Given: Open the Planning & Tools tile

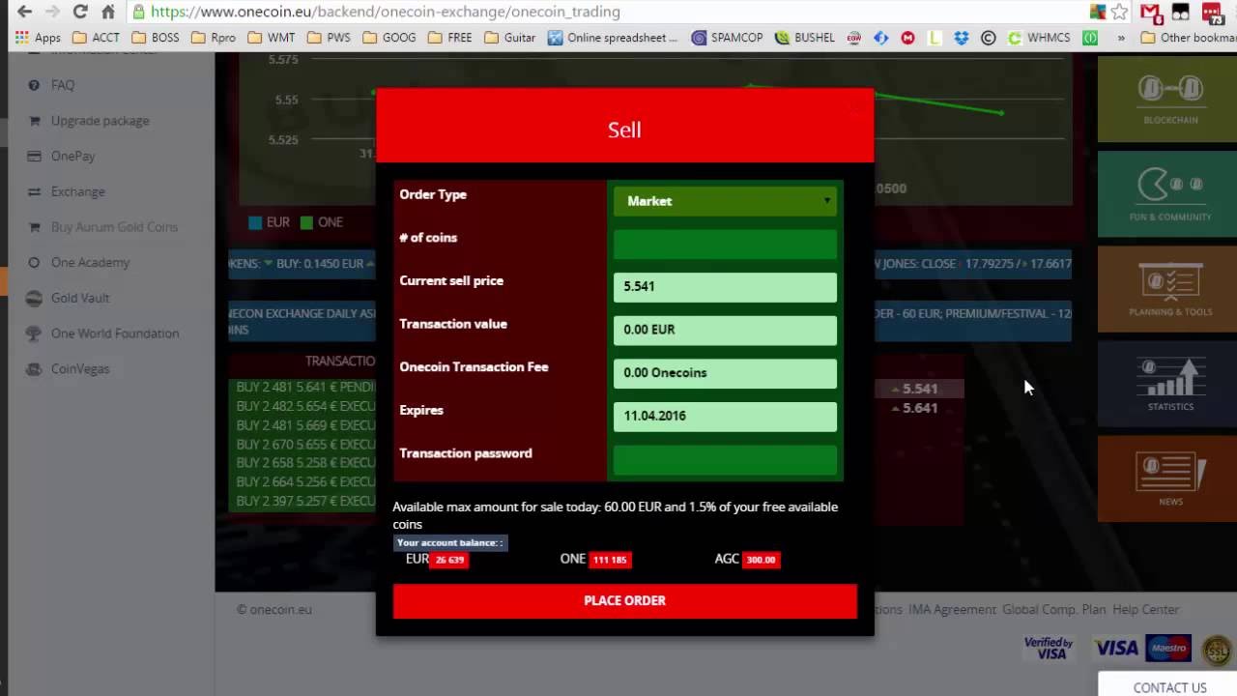Looking at the screenshot, I should [x=1166, y=288].
